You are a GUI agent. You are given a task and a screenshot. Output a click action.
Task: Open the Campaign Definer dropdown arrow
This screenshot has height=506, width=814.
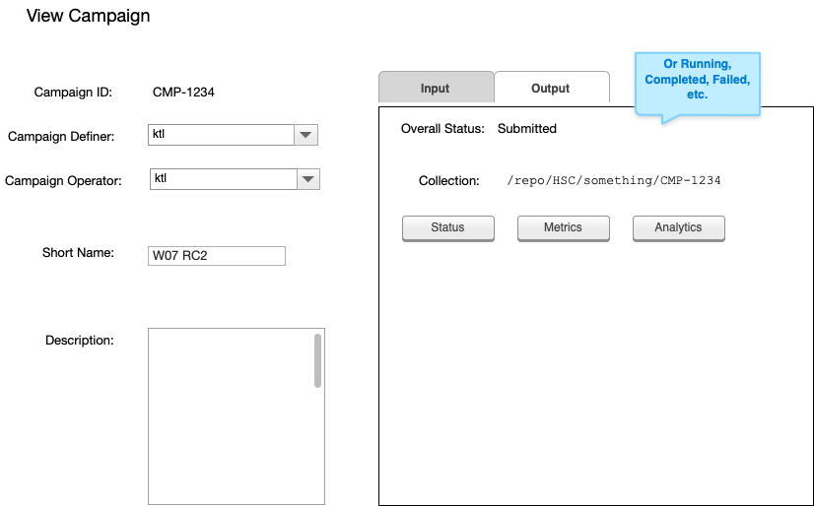pyautogui.click(x=305, y=135)
